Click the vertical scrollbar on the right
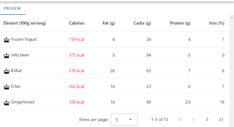Image resolution: width=234 pixels, height=127 pixels. click(x=231, y=61)
